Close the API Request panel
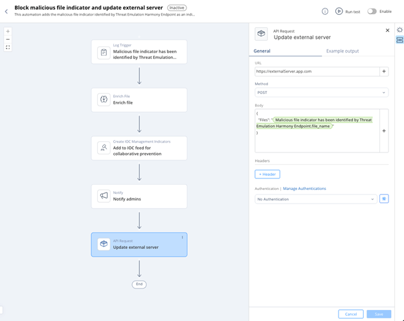The image size is (404, 321). 388,30
